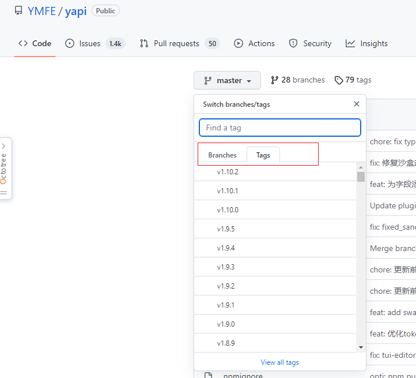Click the View all tags link
Viewport: 416px width, 378px height.
279,362
